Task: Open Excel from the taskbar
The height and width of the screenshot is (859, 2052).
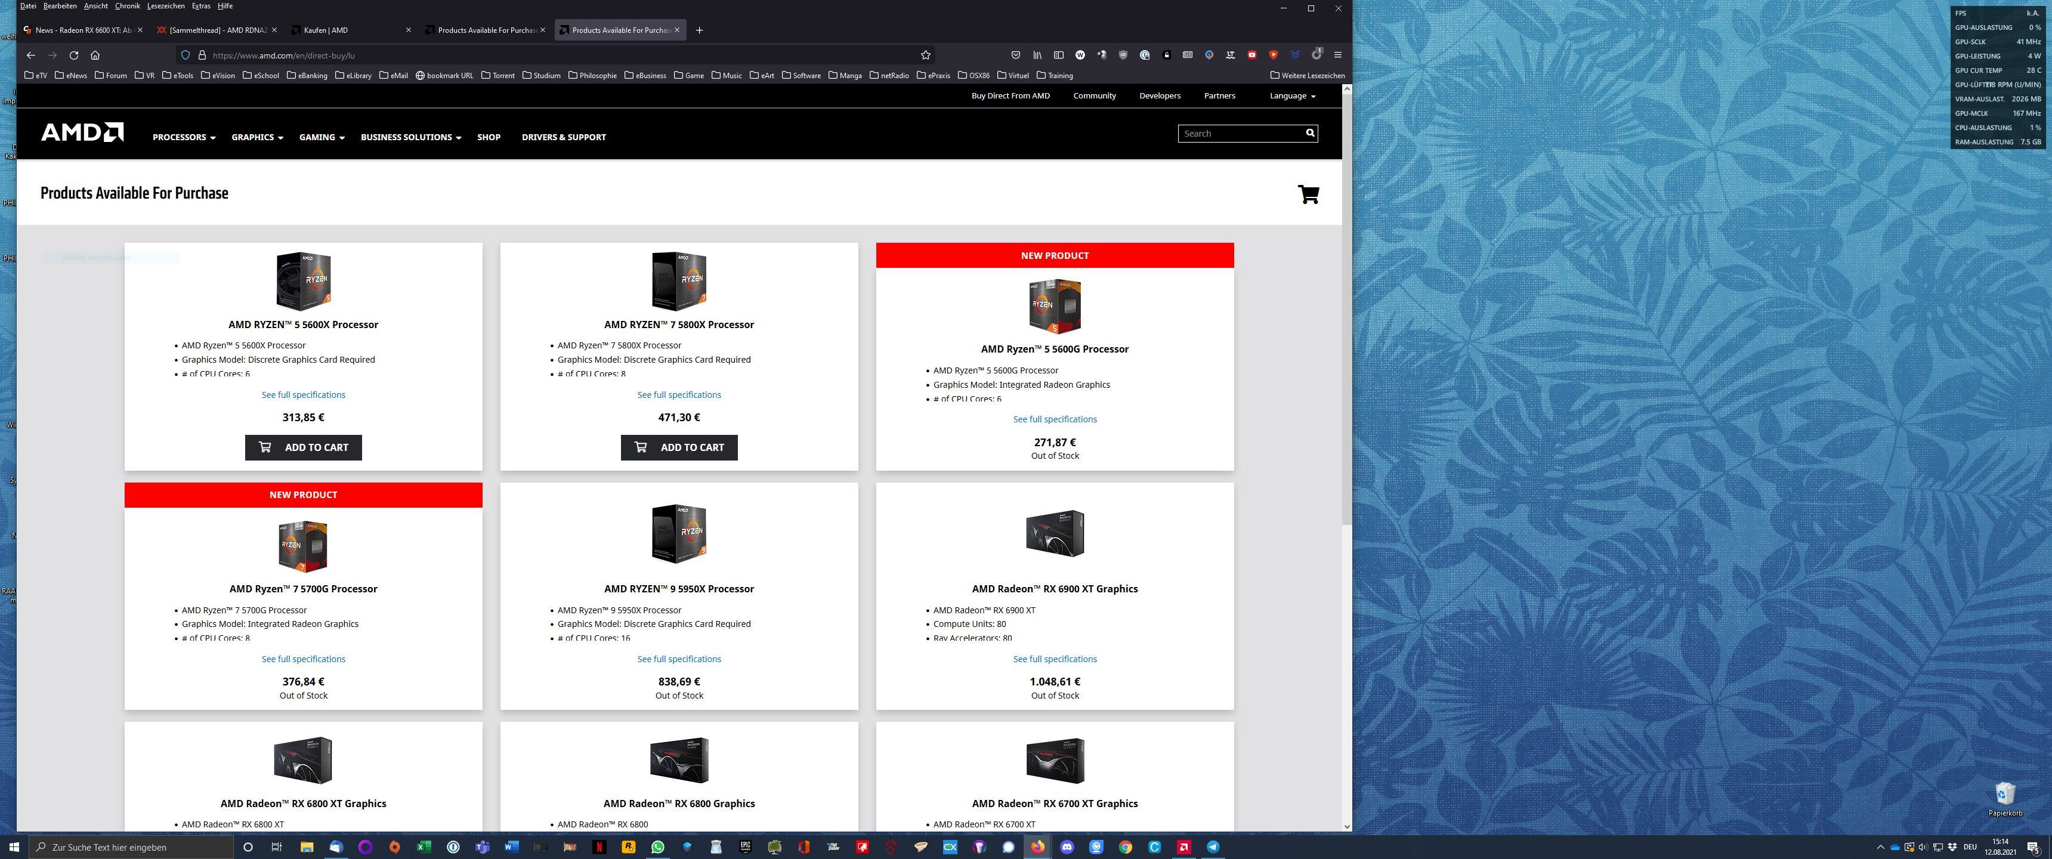Action: [424, 847]
